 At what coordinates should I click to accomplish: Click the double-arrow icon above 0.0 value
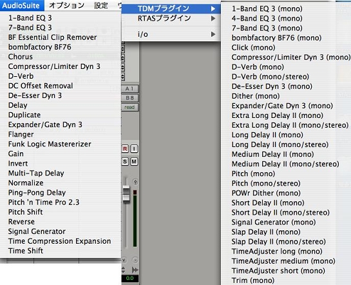135,270
